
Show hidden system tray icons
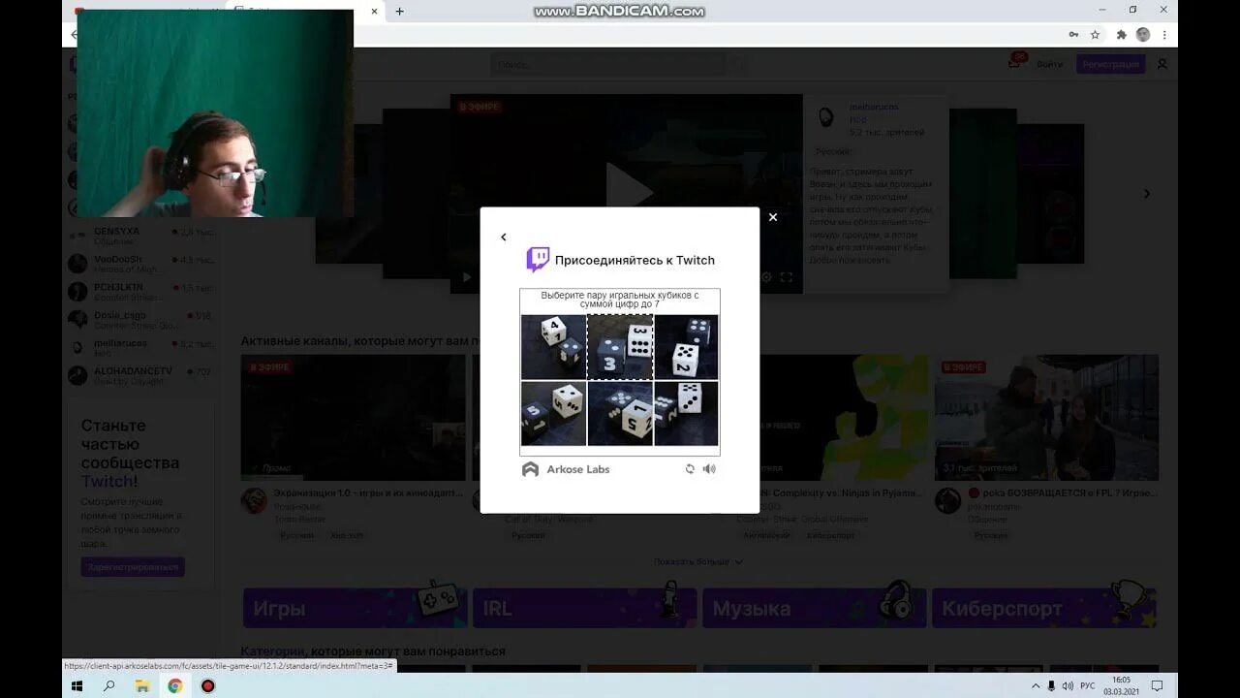[x=1036, y=686]
